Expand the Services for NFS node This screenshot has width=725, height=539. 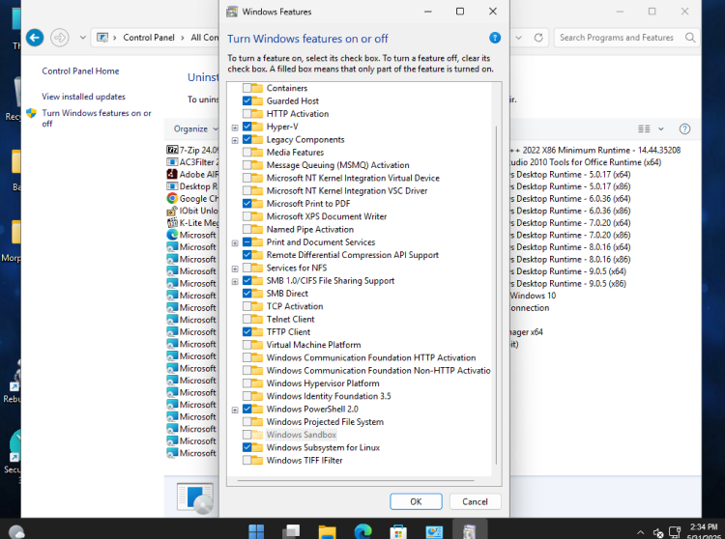[x=235, y=269]
